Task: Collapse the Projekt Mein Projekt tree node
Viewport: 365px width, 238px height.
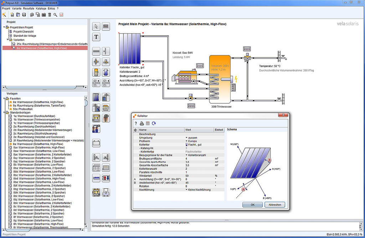Action: (4, 27)
